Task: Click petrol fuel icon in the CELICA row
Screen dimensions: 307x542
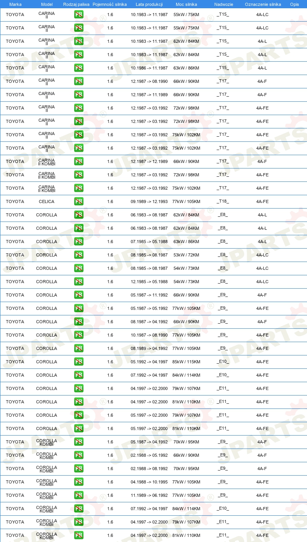Action: click(x=79, y=201)
